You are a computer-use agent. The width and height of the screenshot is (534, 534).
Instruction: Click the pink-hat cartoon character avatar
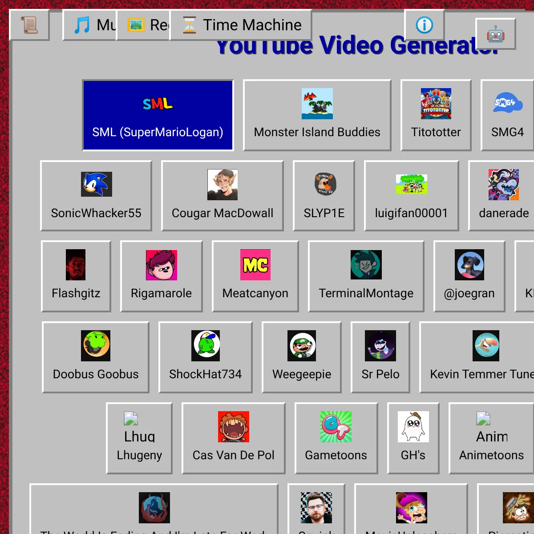pyautogui.click(x=412, y=508)
